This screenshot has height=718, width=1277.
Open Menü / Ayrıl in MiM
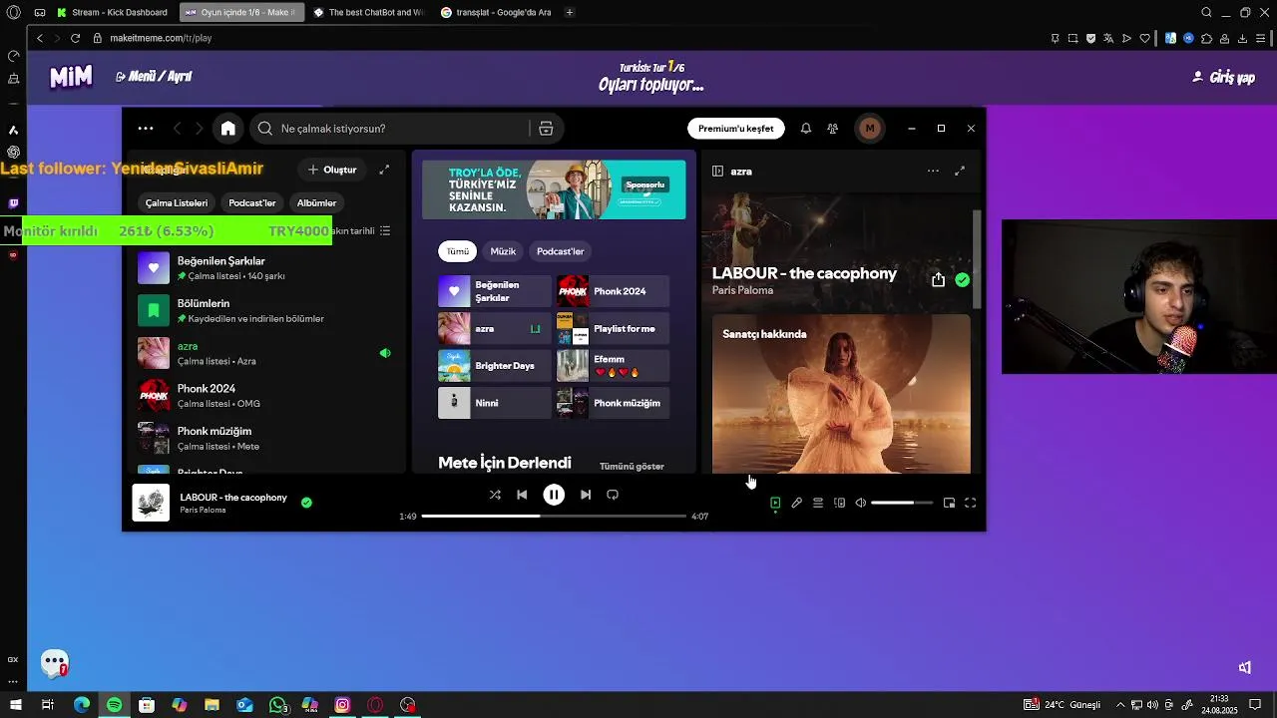tap(154, 77)
